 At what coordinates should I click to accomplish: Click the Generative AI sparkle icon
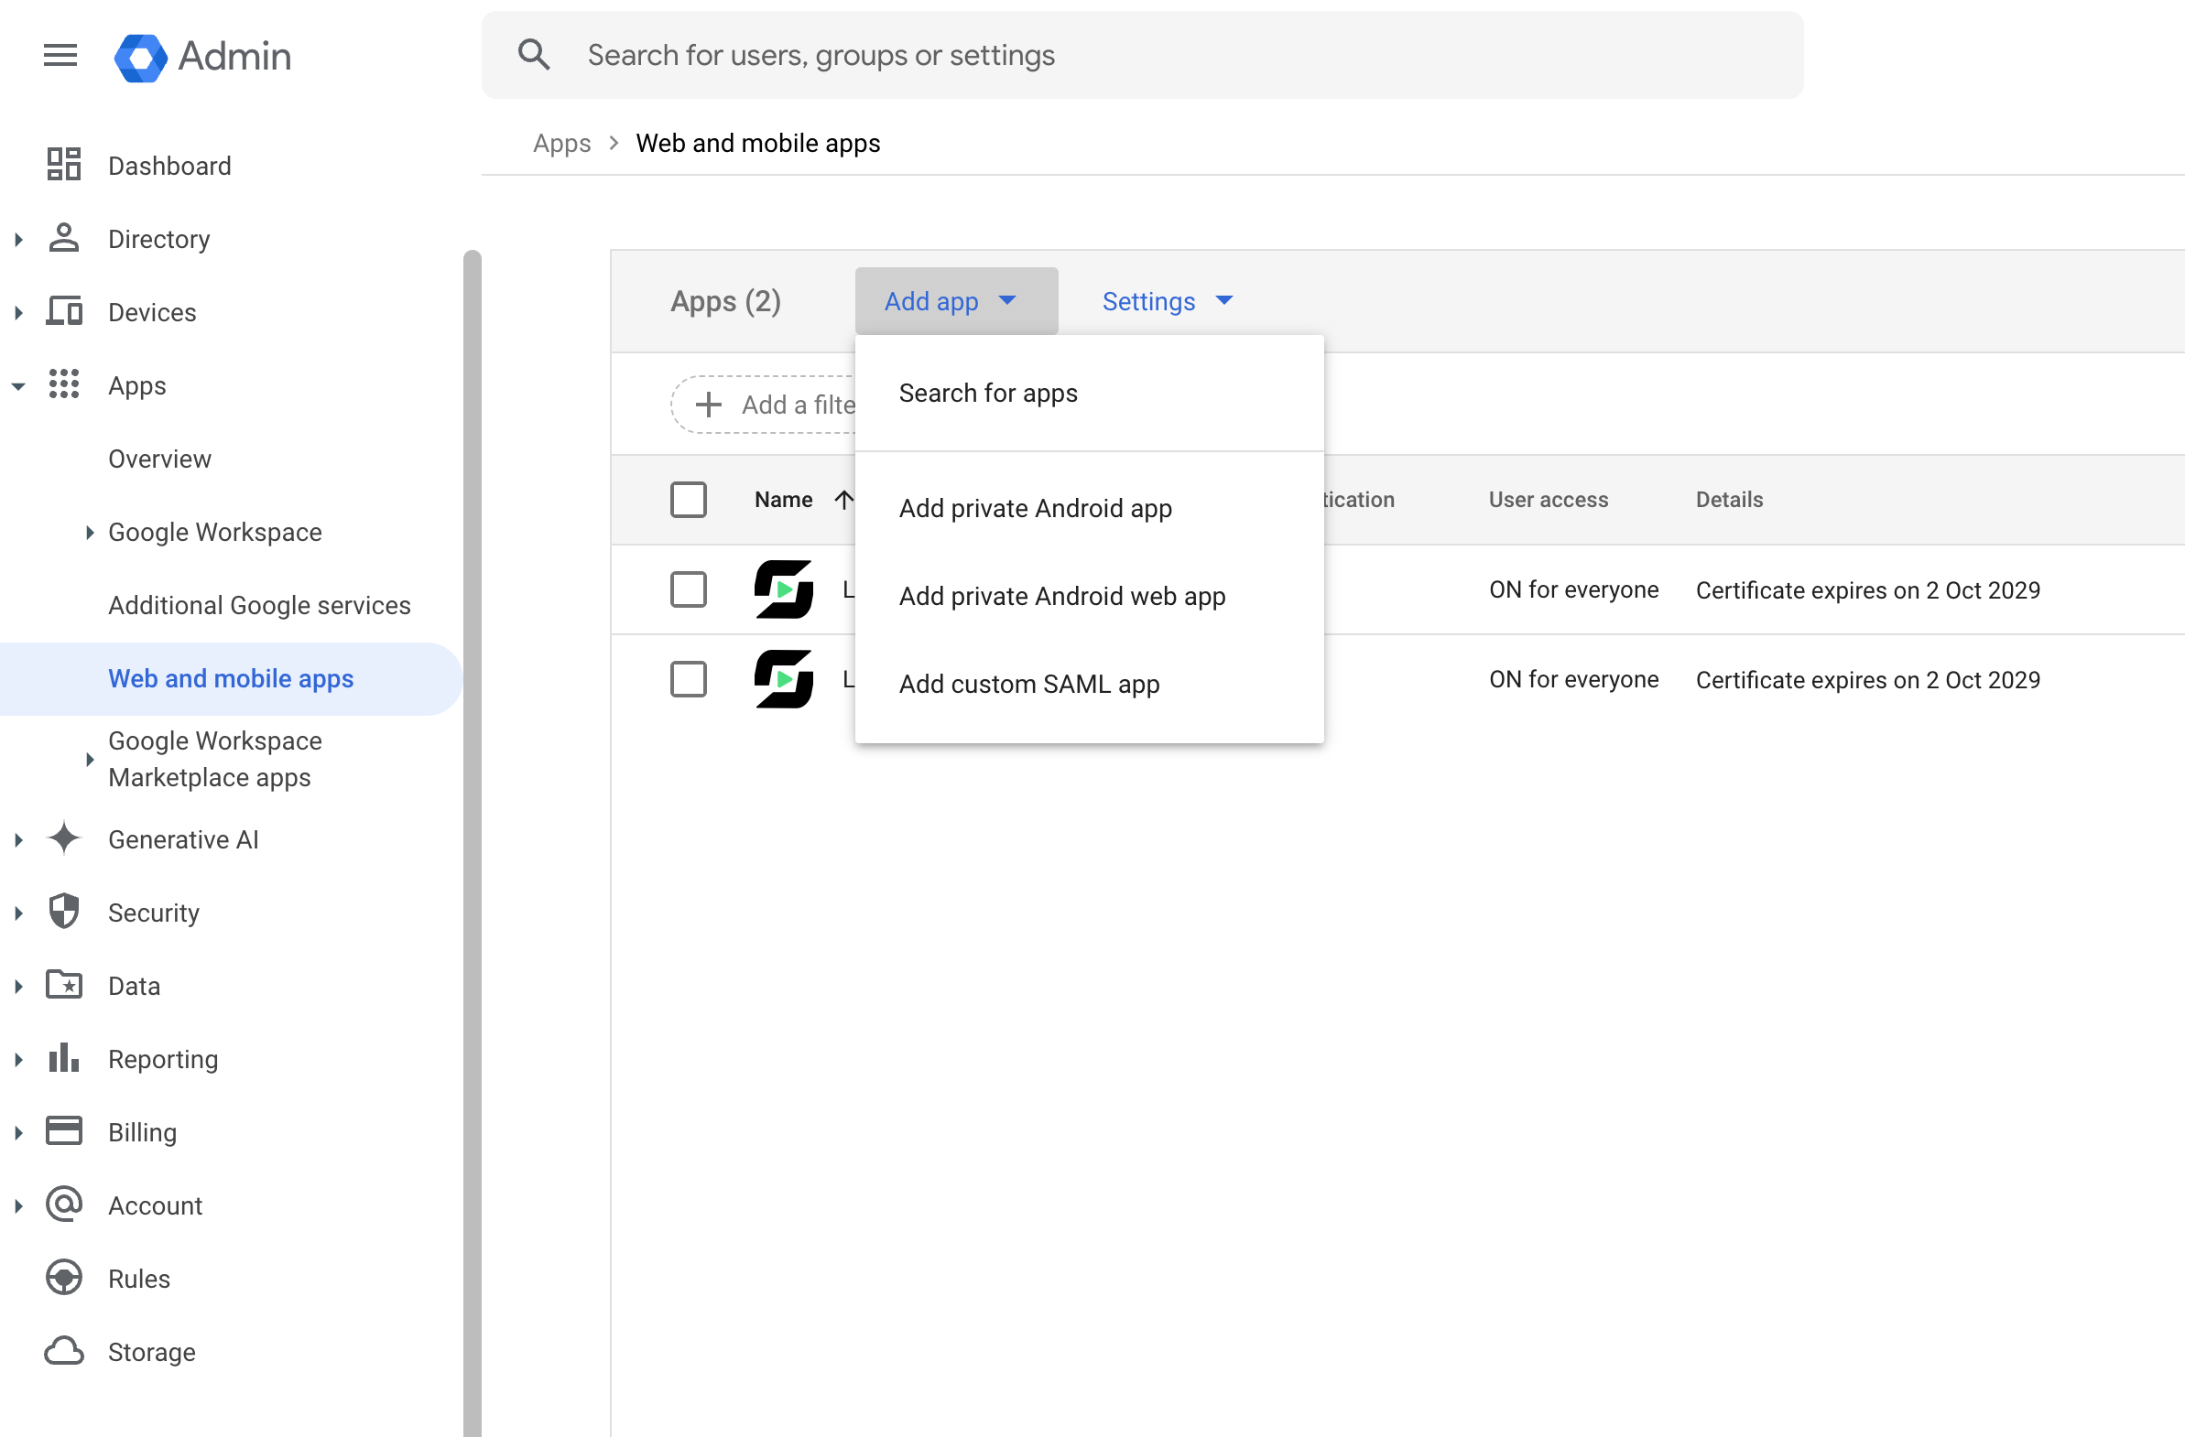pos(64,838)
